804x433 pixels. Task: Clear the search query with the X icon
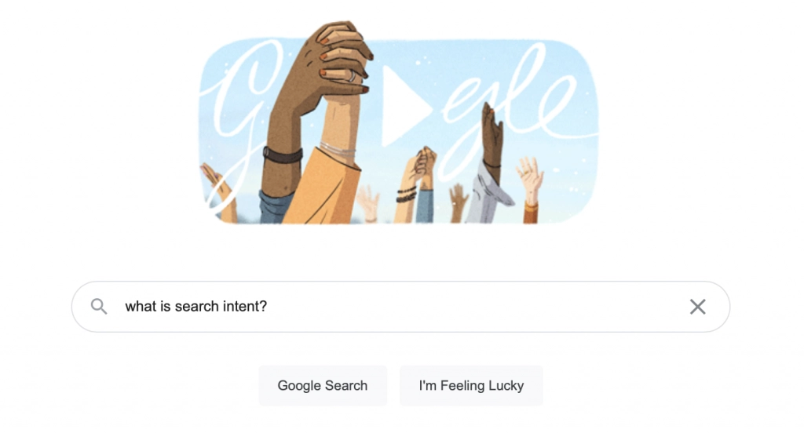point(697,307)
